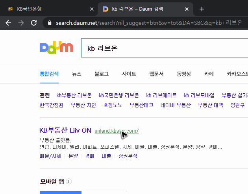Open the 상권분석 sublink
Image resolution: width=248 pixels, height=194 pixels.
[x=128, y=156]
